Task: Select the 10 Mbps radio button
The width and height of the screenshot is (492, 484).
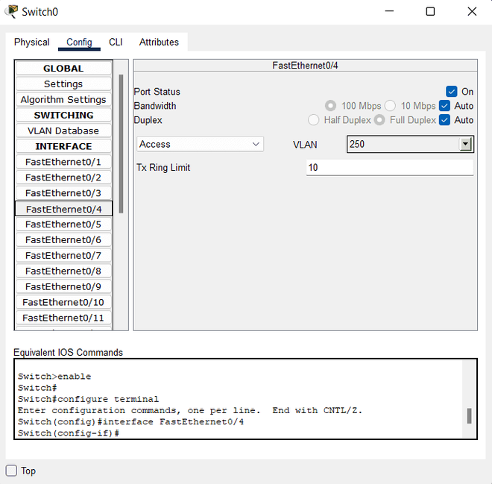Action: [x=390, y=106]
